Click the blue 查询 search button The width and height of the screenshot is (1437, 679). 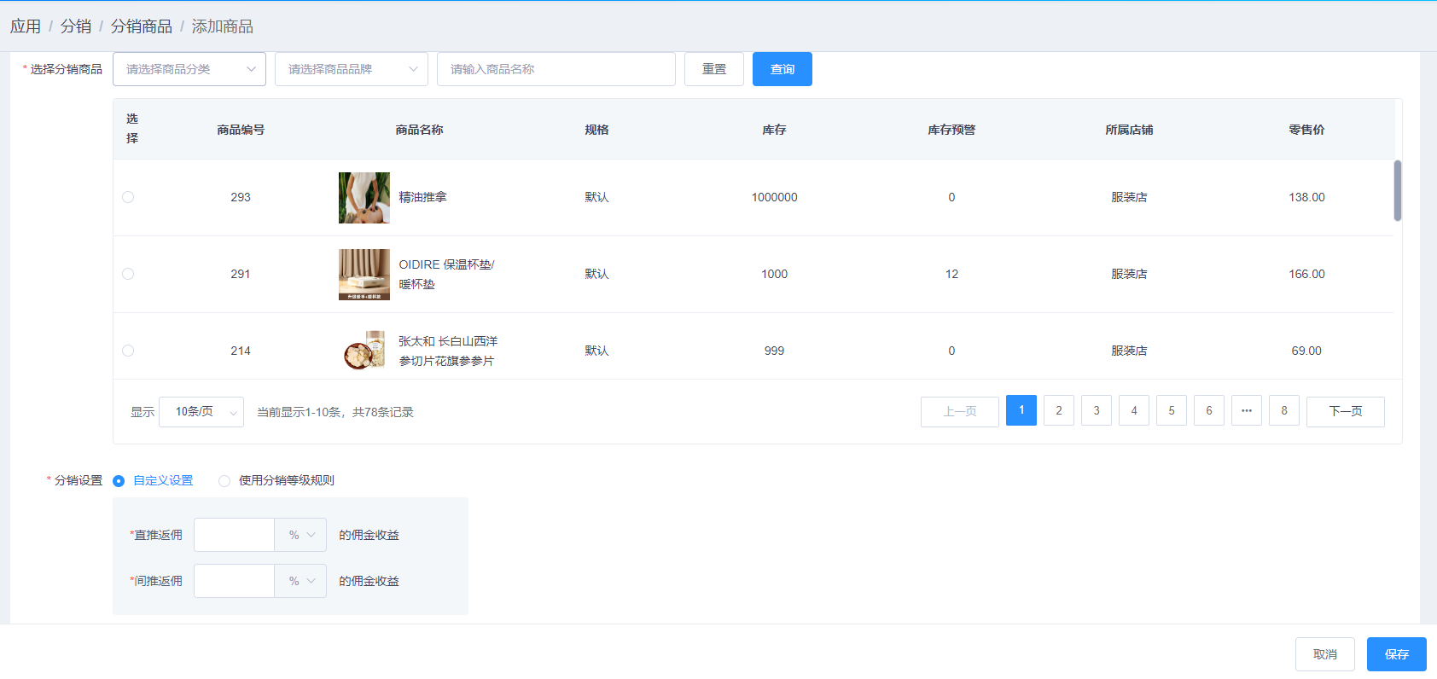coord(782,69)
